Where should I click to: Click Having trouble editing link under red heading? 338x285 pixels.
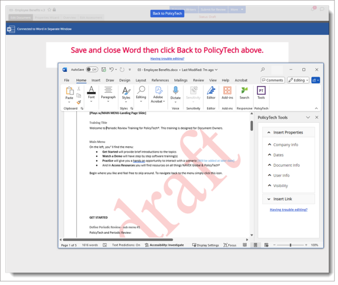tap(167, 59)
